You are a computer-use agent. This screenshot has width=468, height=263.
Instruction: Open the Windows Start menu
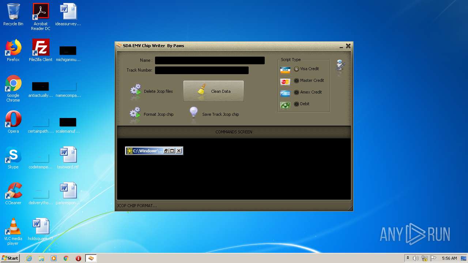click(x=10, y=258)
